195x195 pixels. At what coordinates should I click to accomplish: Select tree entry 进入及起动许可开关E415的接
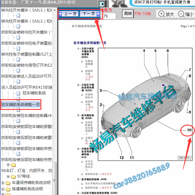(26, 87)
